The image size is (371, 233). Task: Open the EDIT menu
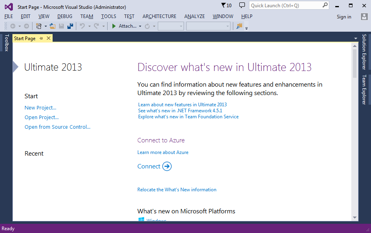(26, 16)
